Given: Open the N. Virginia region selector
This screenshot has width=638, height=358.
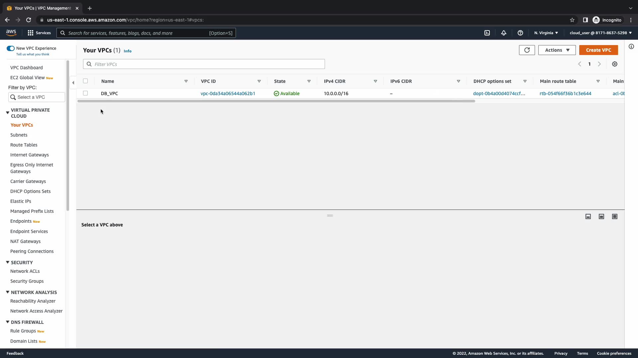Looking at the screenshot, I should pyautogui.click(x=546, y=33).
